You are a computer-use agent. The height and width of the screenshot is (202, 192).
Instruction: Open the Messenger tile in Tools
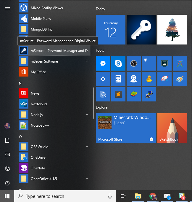[103, 63]
